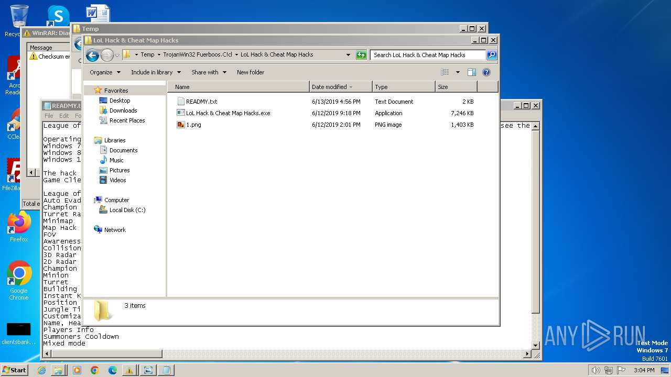Click the 1.png thumbnail icon
The image size is (671, 377).
pos(181,125)
